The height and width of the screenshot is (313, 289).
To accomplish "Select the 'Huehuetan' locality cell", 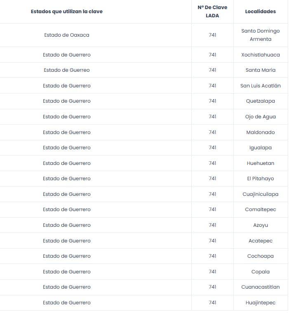I will [261, 163].
